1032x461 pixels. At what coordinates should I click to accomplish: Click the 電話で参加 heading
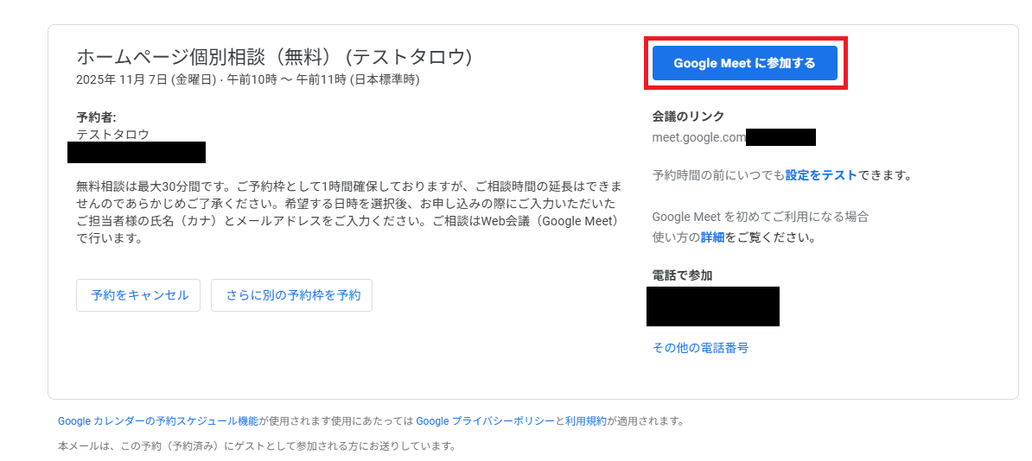(682, 275)
